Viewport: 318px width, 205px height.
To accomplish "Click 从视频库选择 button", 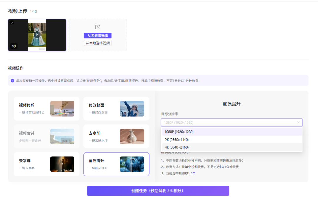I will pyautogui.click(x=97, y=36).
